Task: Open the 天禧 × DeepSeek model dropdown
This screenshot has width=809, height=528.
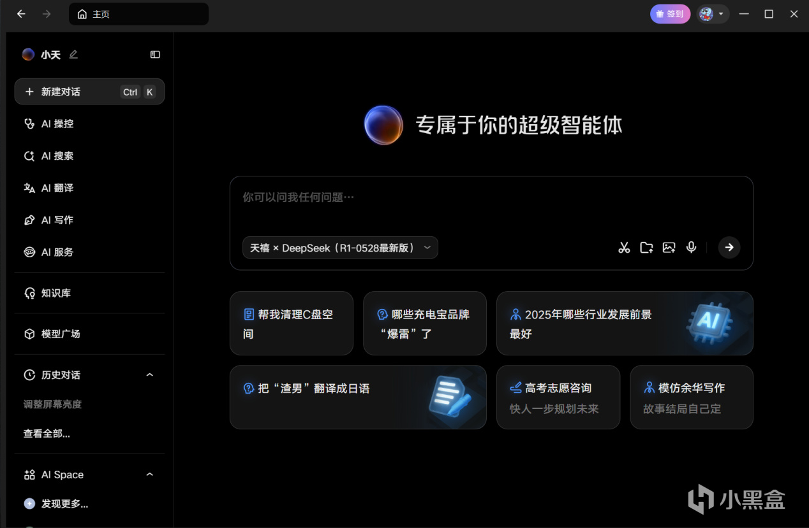Action: click(x=340, y=248)
